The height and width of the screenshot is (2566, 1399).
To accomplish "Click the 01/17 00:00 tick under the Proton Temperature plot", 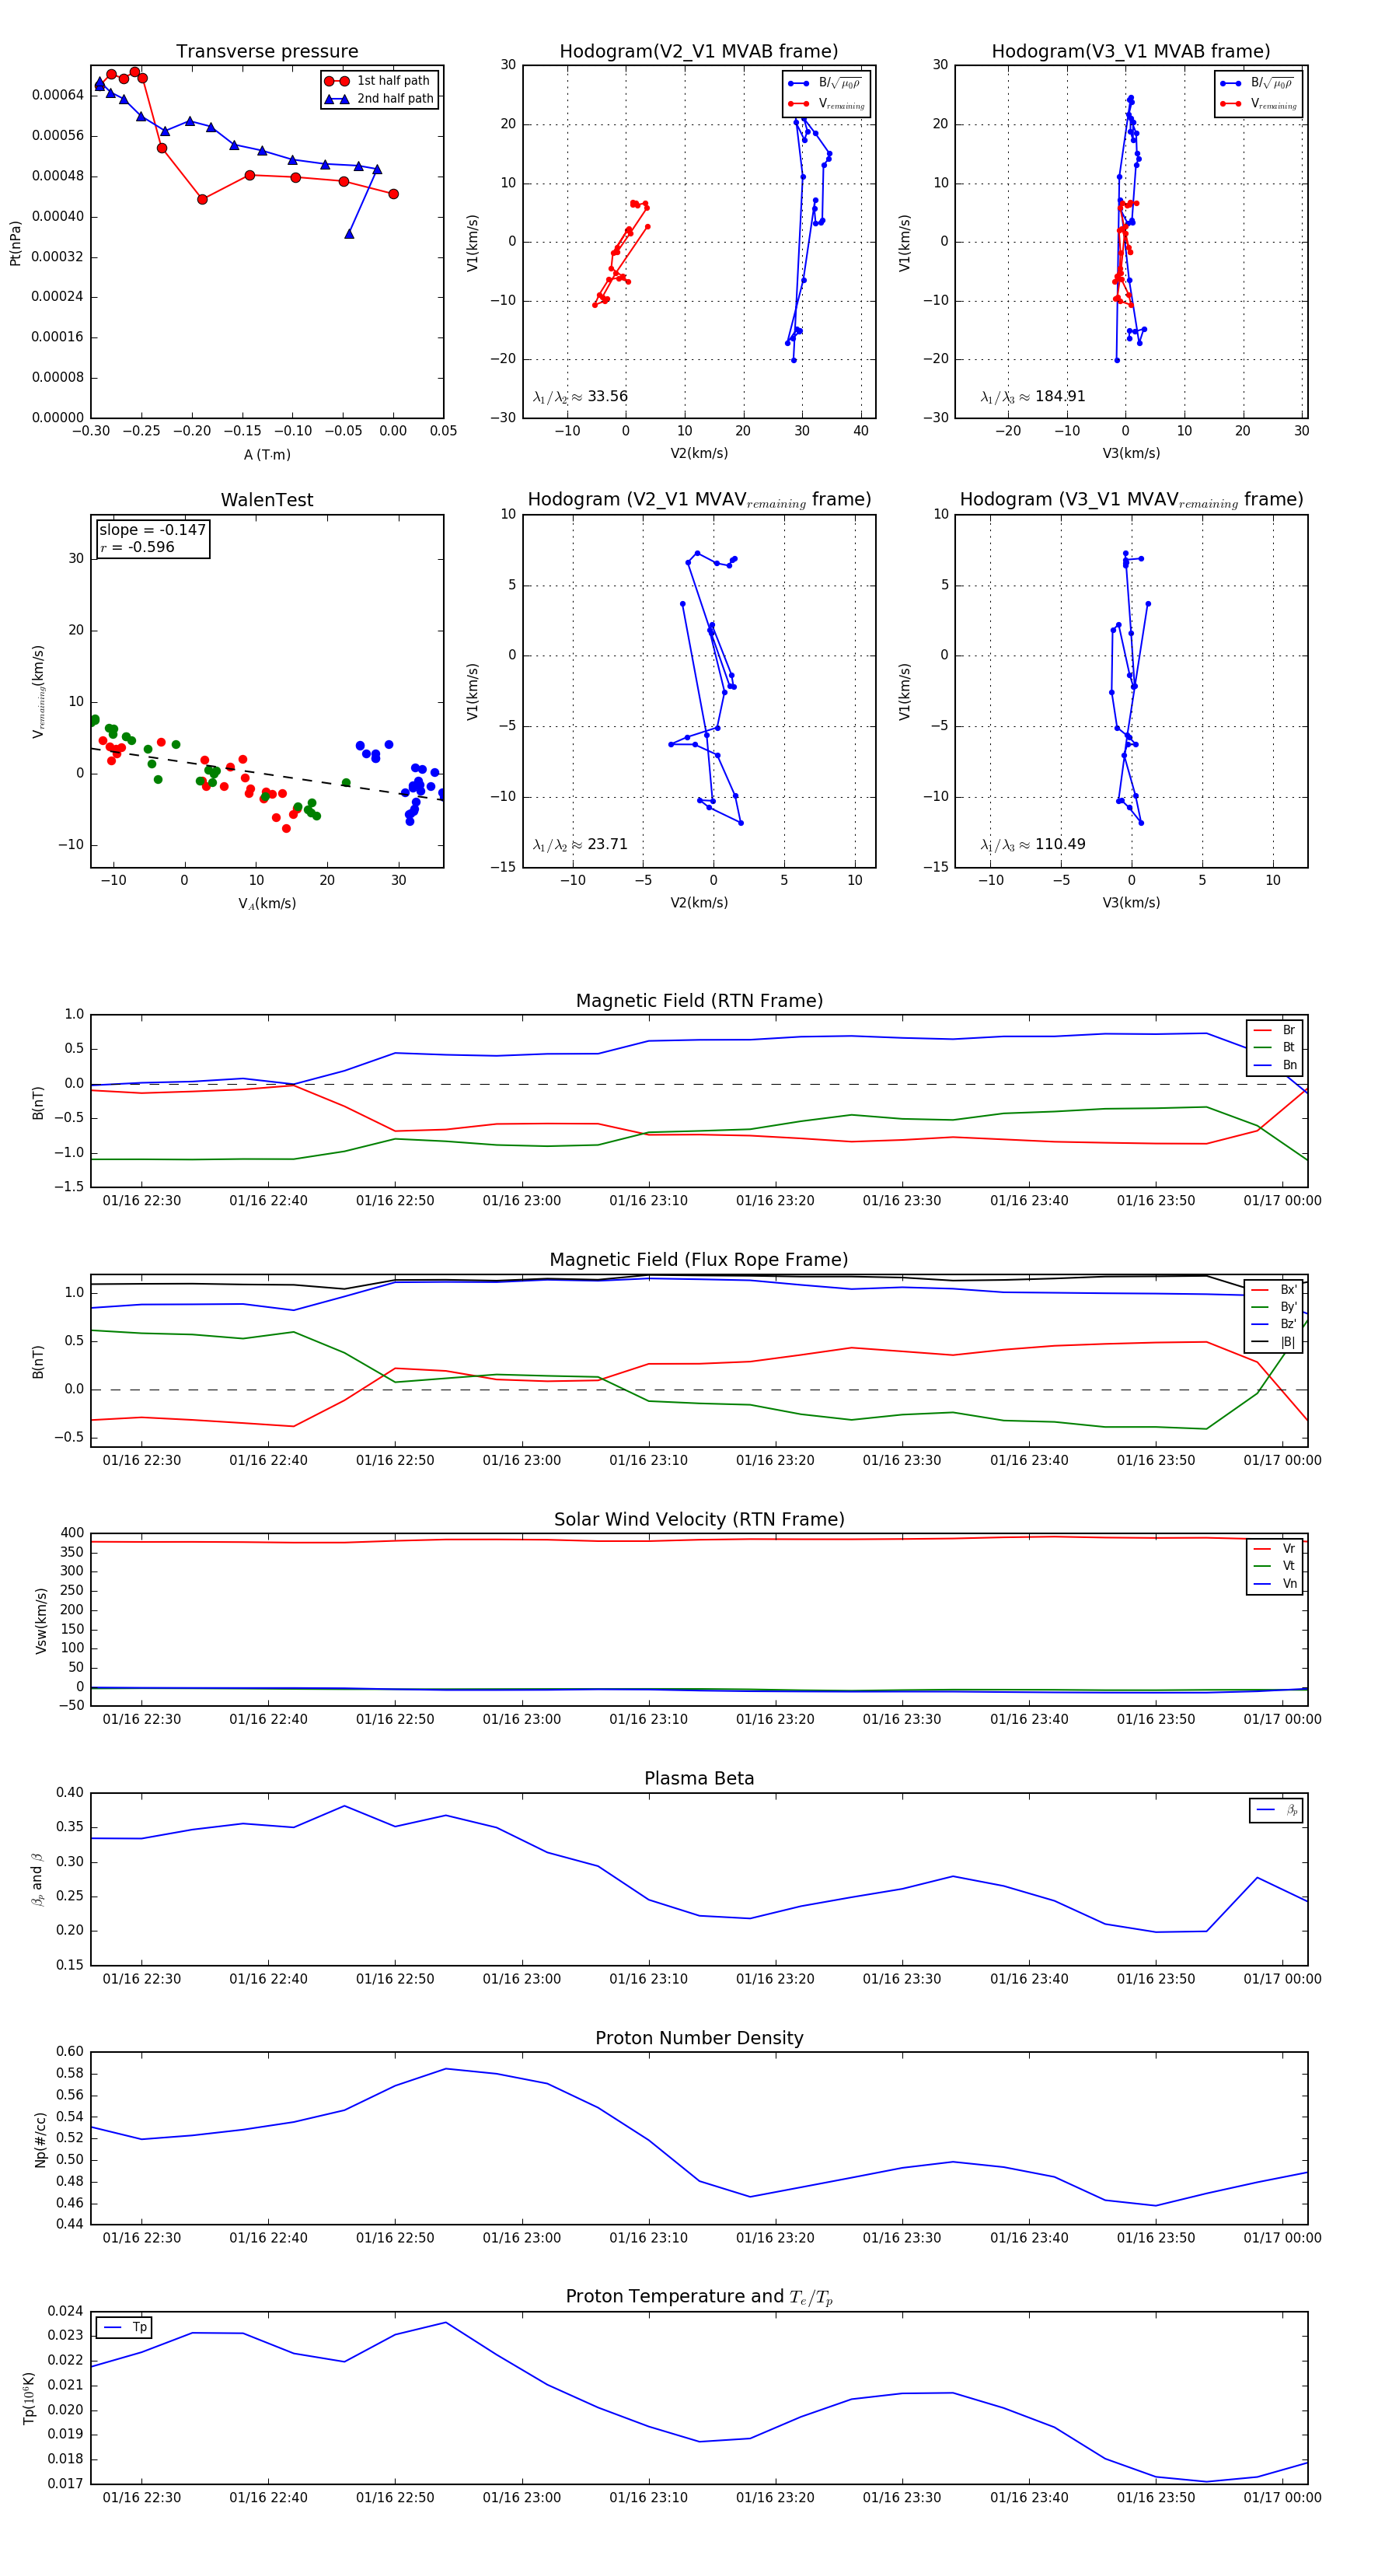I will click(x=1282, y=2498).
